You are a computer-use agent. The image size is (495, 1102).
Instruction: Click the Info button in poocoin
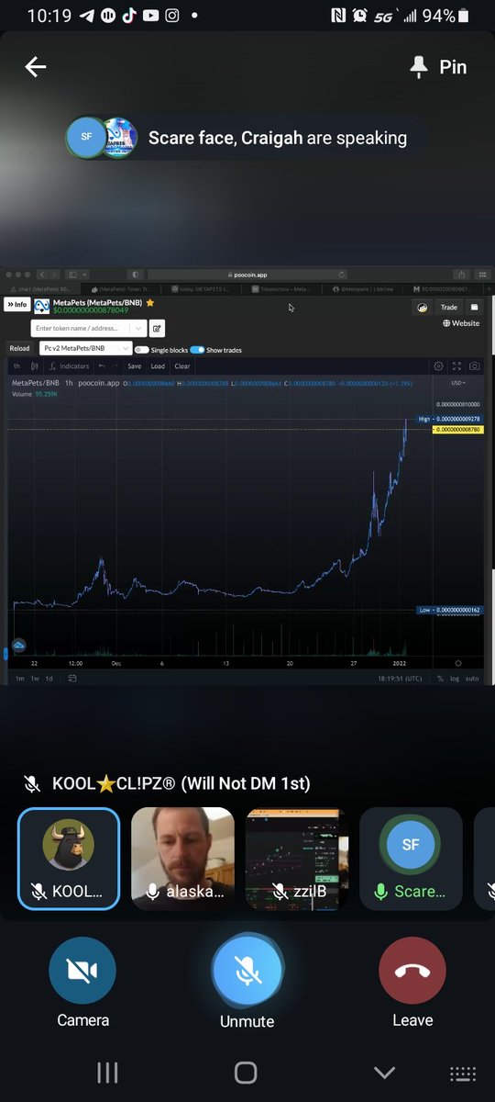pyautogui.click(x=16, y=304)
